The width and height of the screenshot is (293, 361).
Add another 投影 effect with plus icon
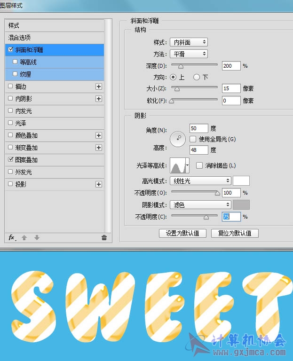(99, 184)
